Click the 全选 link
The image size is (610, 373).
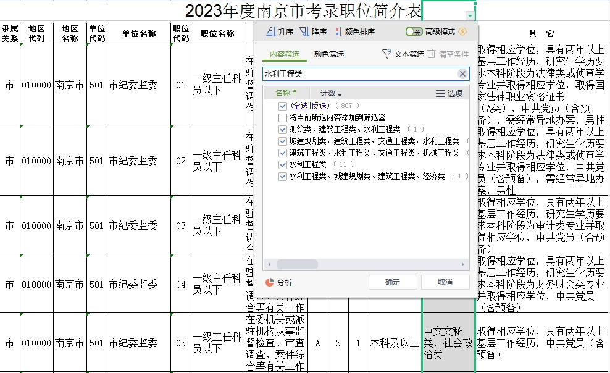(x=300, y=106)
